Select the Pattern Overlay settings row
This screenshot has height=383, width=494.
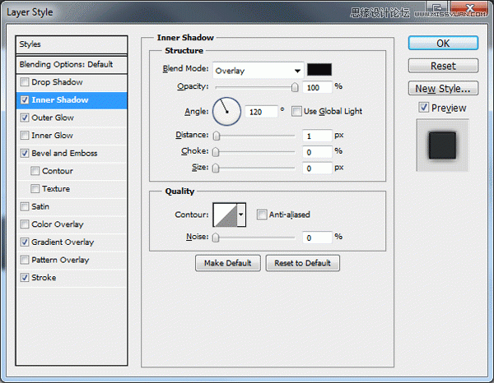pos(72,260)
